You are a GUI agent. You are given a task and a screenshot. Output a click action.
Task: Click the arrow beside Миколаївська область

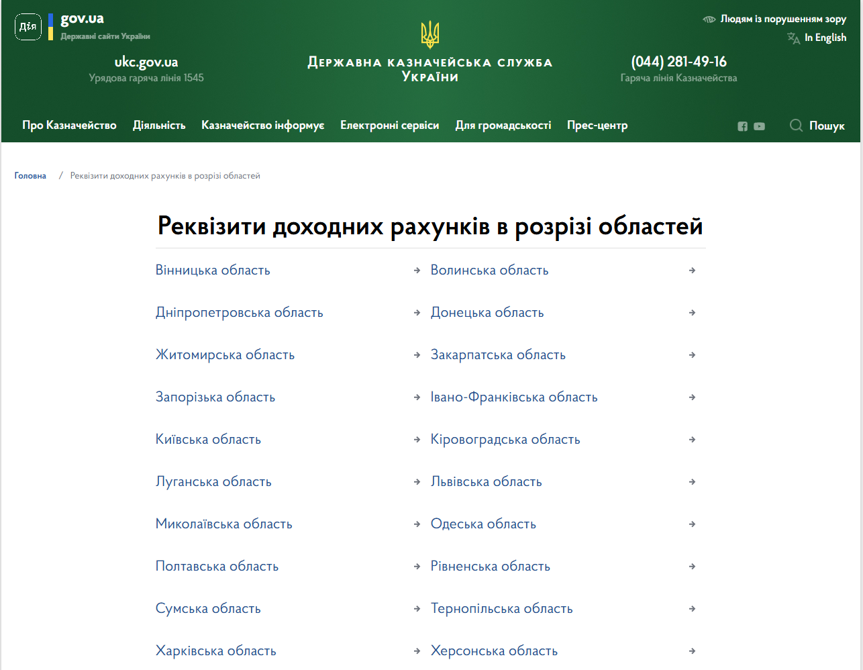[x=417, y=524]
